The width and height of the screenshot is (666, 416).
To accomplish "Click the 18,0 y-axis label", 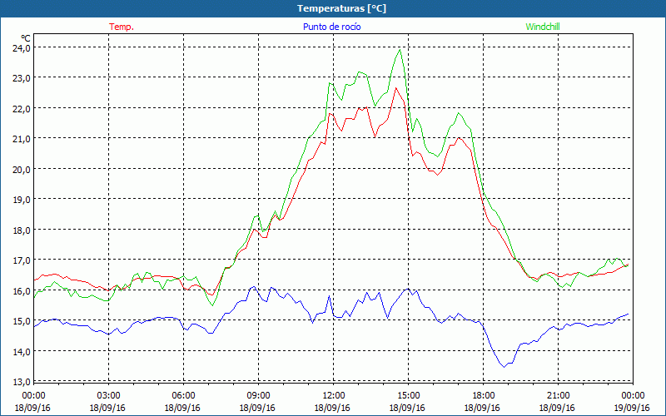I will click(22, 230).
